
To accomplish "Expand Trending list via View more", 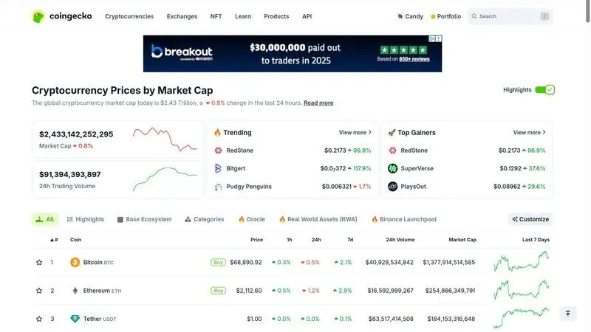I will pyautogui.click(x=355, y=133).
